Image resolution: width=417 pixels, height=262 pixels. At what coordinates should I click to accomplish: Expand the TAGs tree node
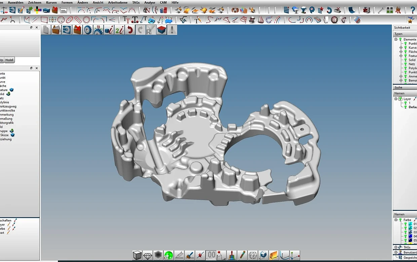click(396, 247)
